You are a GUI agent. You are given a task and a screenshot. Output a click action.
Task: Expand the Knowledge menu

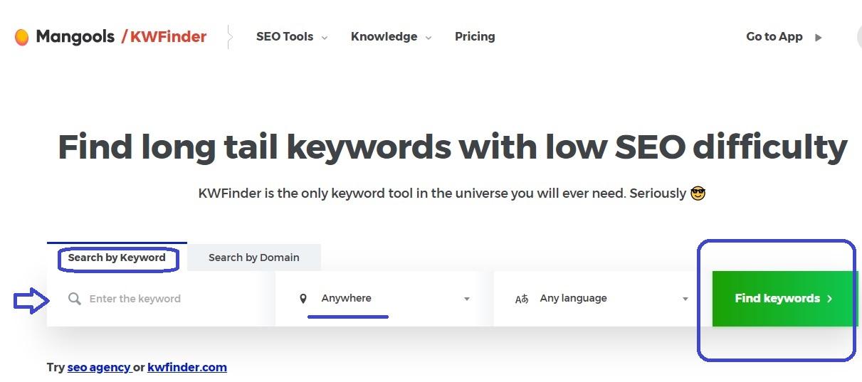[391, 37]
